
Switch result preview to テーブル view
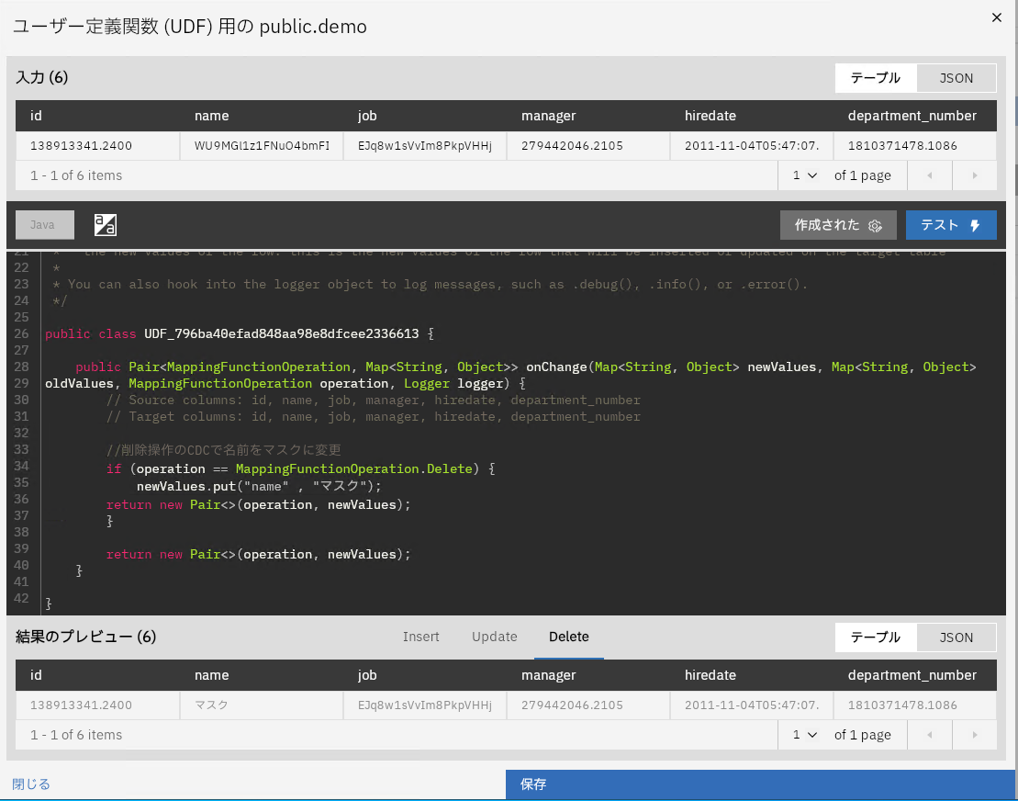pyautogui.click(x=875, y=637)
